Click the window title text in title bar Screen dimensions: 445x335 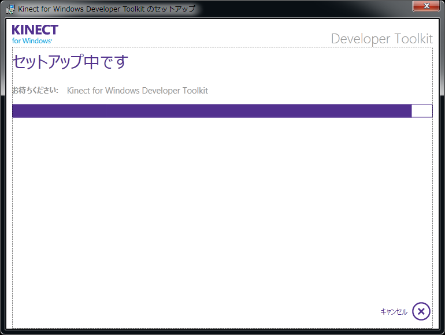106,9
